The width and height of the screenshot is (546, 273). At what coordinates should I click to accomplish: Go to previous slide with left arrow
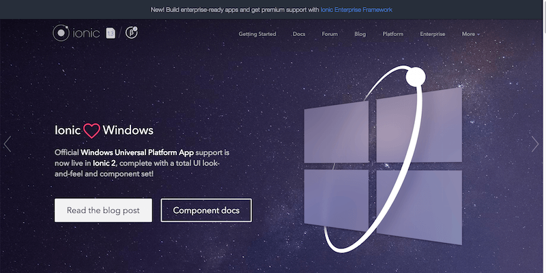coord(8,144)
